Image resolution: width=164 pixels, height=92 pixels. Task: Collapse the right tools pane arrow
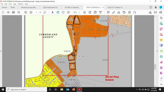[x=157, y=51]
